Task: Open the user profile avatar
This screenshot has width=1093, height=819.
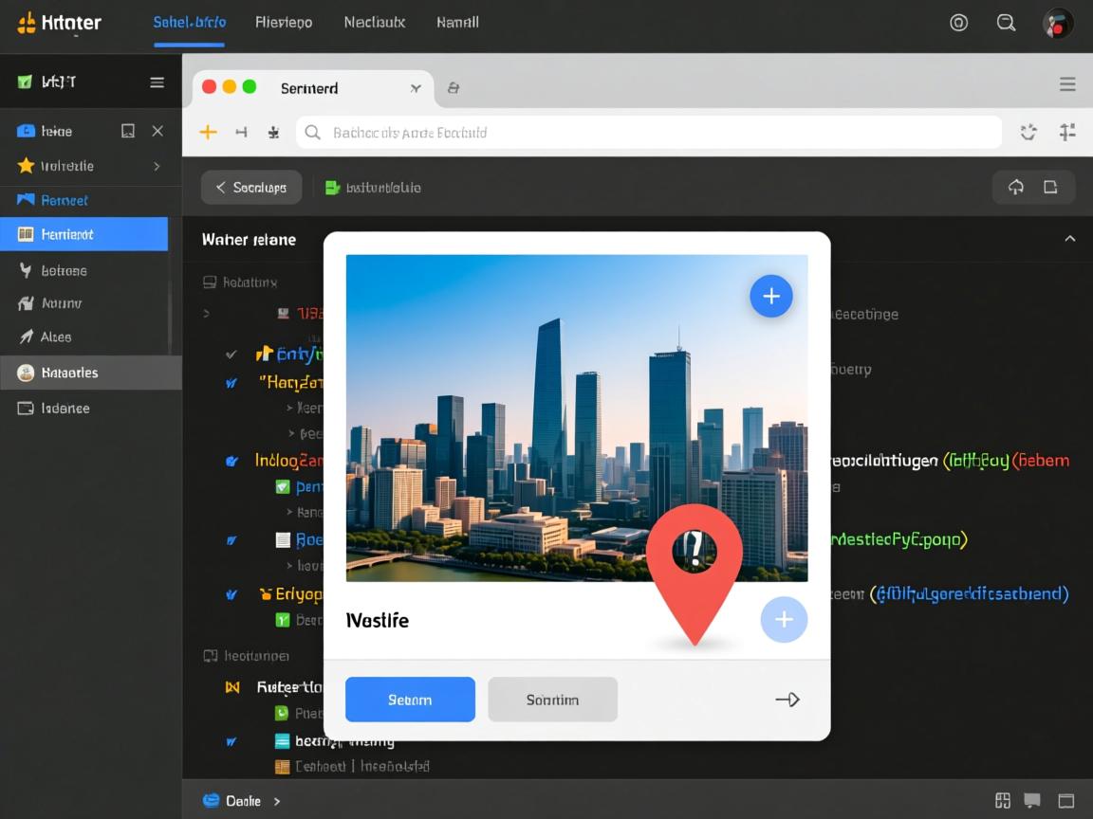Action: [x=1057, y=24]
